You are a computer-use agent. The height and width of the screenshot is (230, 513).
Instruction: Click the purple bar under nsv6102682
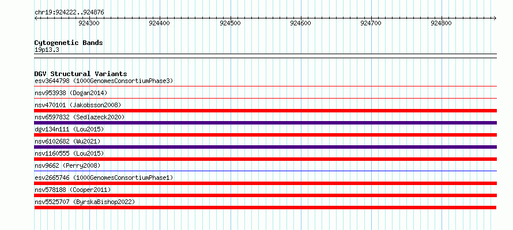pos(265,147)
